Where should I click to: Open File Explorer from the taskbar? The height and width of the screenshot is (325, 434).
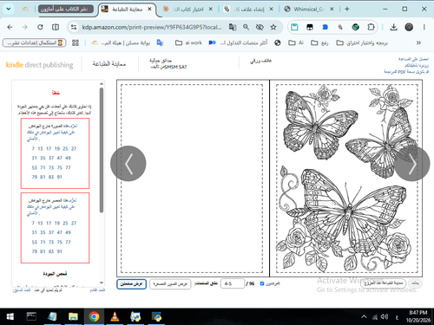(73, 317)
